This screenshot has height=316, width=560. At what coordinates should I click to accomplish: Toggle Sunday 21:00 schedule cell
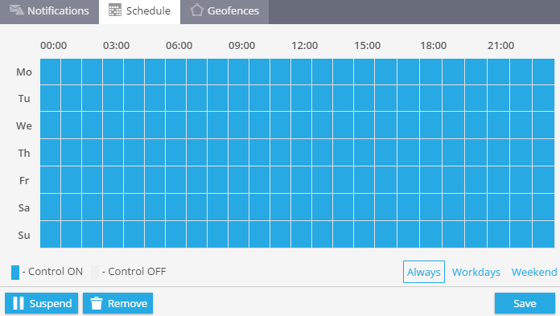(x=498, y=235)
